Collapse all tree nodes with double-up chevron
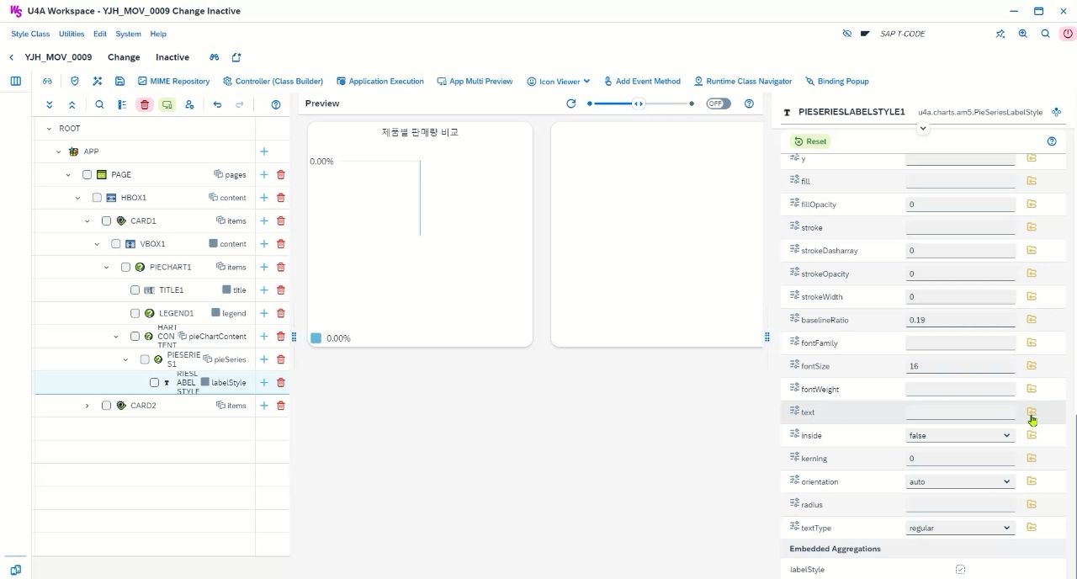 click(x=72, y=105)
